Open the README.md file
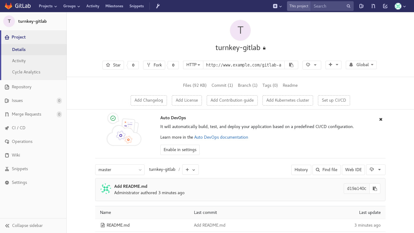Screen dimensions: 414x233 coord(118,225)
